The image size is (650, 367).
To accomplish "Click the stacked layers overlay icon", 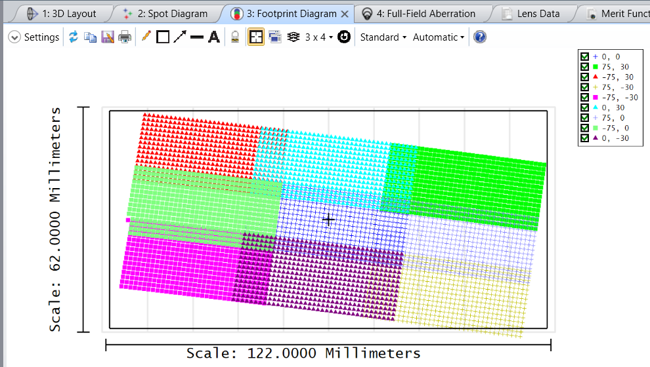I will [293, 37].
